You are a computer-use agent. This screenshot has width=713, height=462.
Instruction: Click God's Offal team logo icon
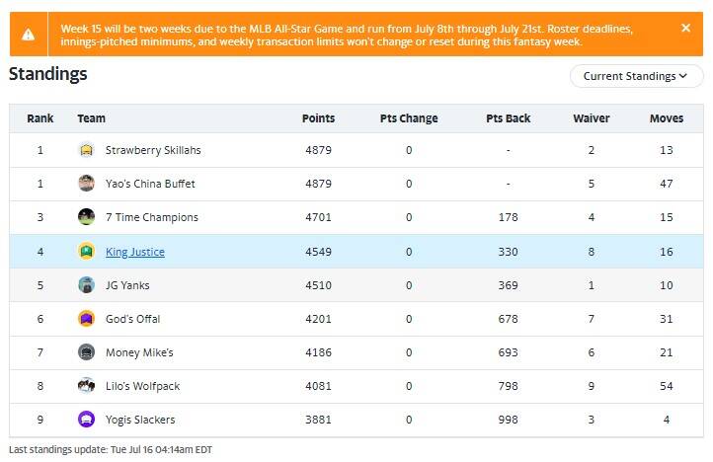pos(86,319)
